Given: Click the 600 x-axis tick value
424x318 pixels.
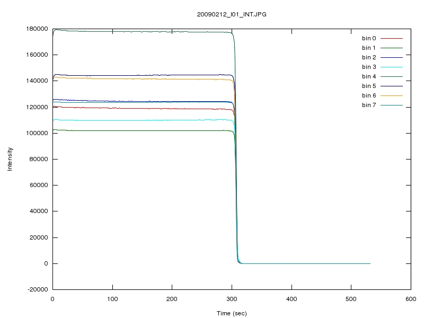Looking at the screenshot, I should pos(411,299).
